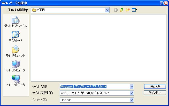Jump to デスクトップ in places bar
The width and height of the screenshot is (169, 106).
[x=16, y=37]
